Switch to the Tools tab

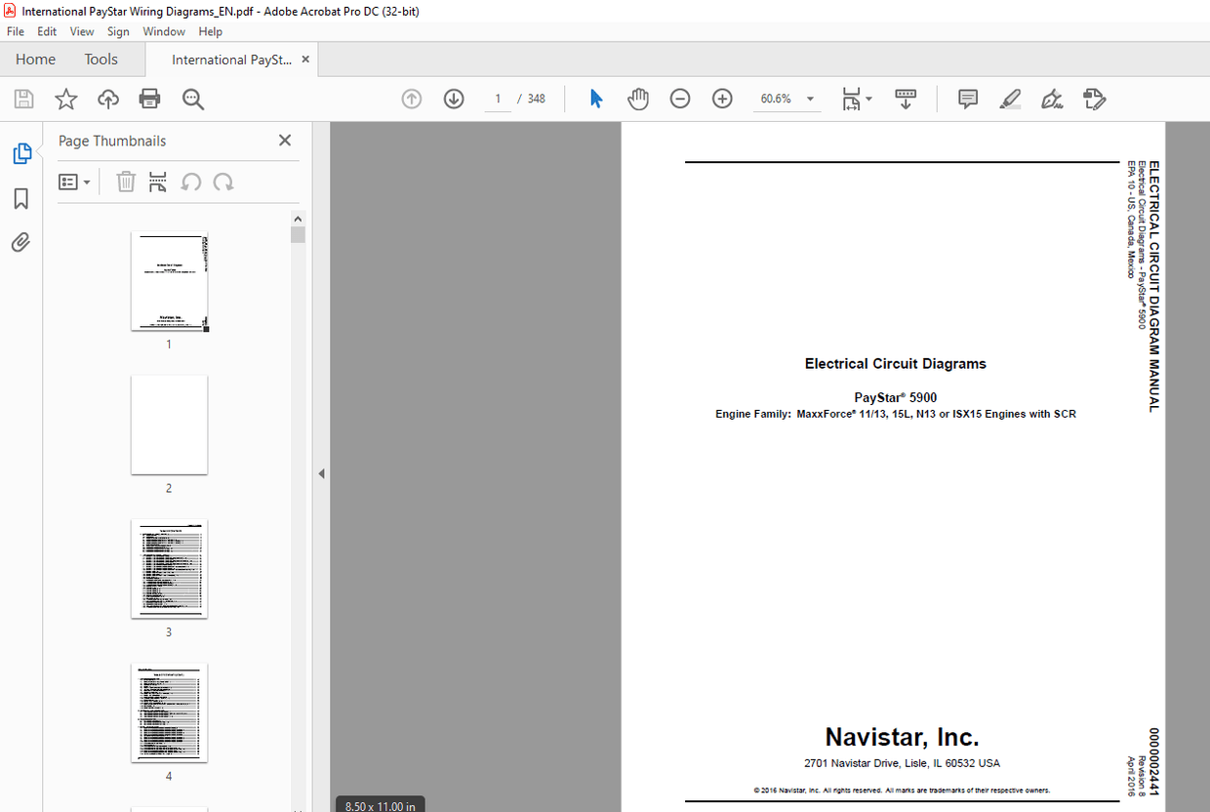pyautogui.click(x=101, y=59)
